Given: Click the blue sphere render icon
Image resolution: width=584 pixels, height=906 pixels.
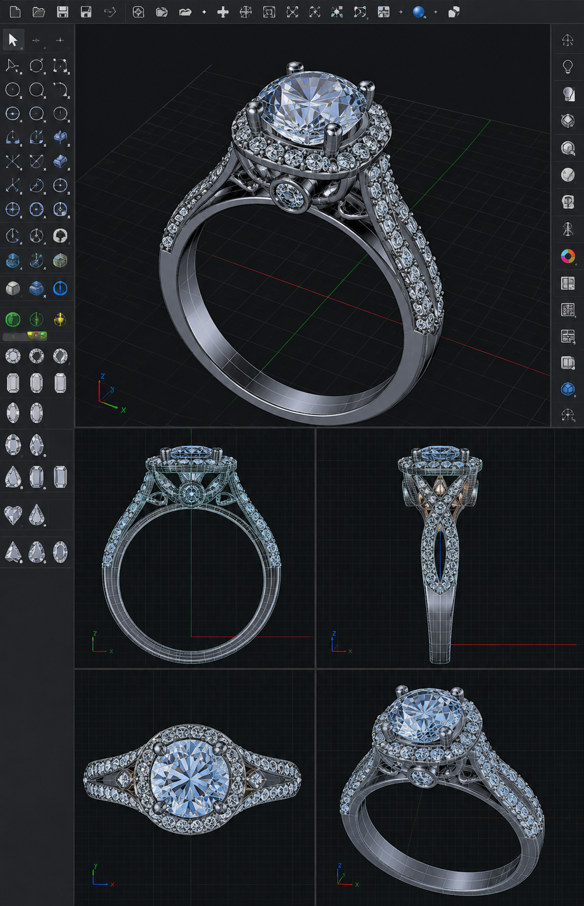Looking at the screenshot, I should coord(419,12).
